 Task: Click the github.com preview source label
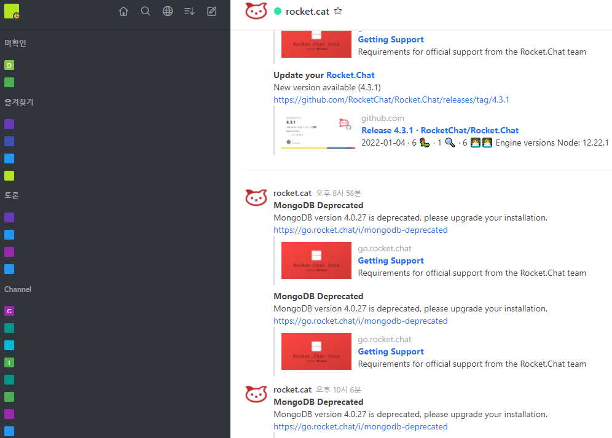tap(382, 119)
